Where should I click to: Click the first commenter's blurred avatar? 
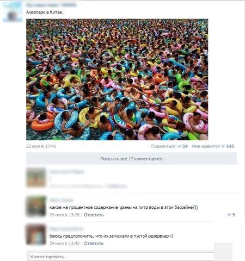click(x=36, y=177)
